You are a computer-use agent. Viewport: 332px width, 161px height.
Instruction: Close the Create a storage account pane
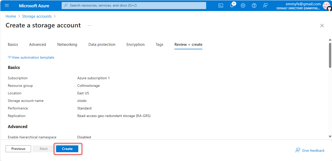click(x=322, y=25)
